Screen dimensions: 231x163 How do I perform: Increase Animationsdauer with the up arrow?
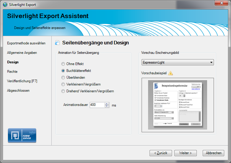pos(107,104)
